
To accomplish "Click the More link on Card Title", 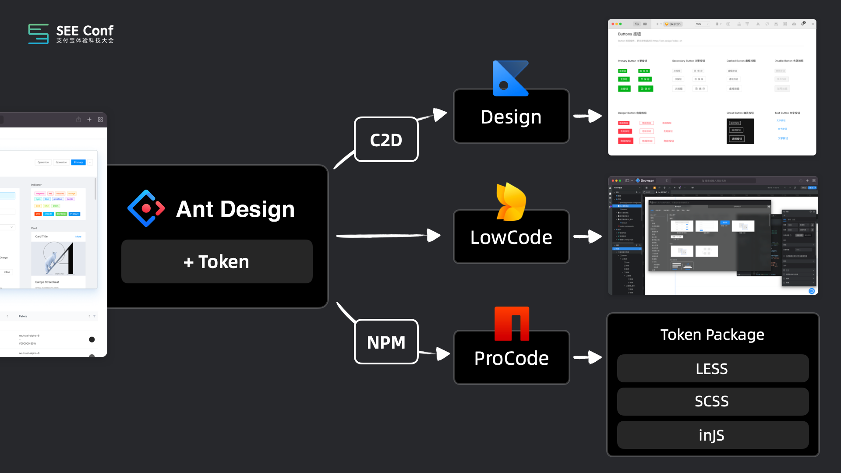I will click(78, 236).
